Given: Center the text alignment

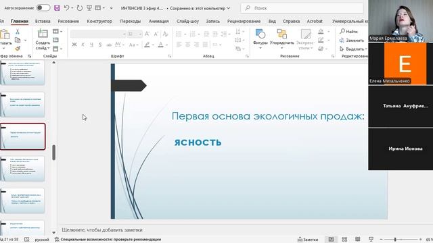Looking at the screenshot, I should point(187,45).
